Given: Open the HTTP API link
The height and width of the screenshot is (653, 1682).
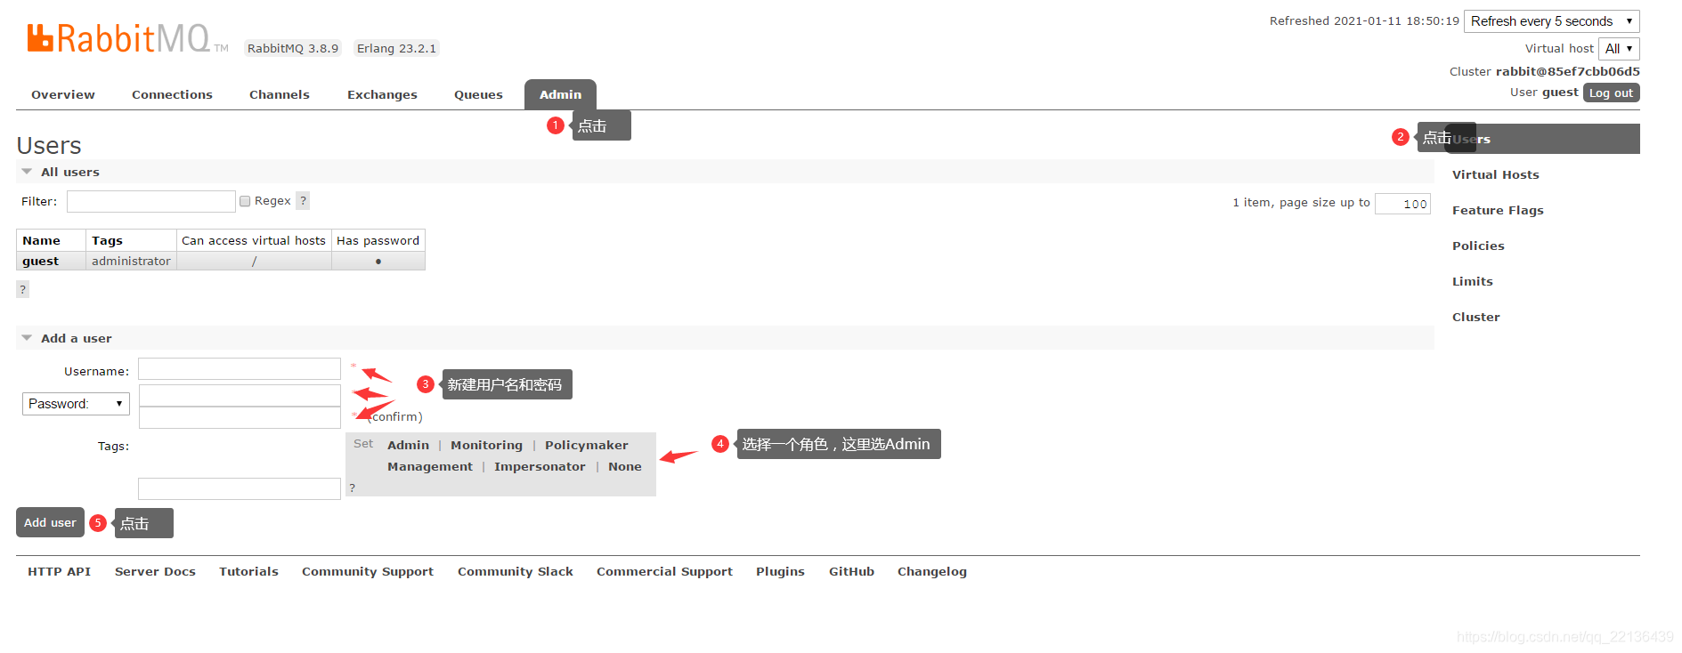Looking at the screenshot, I should [59, 571].
